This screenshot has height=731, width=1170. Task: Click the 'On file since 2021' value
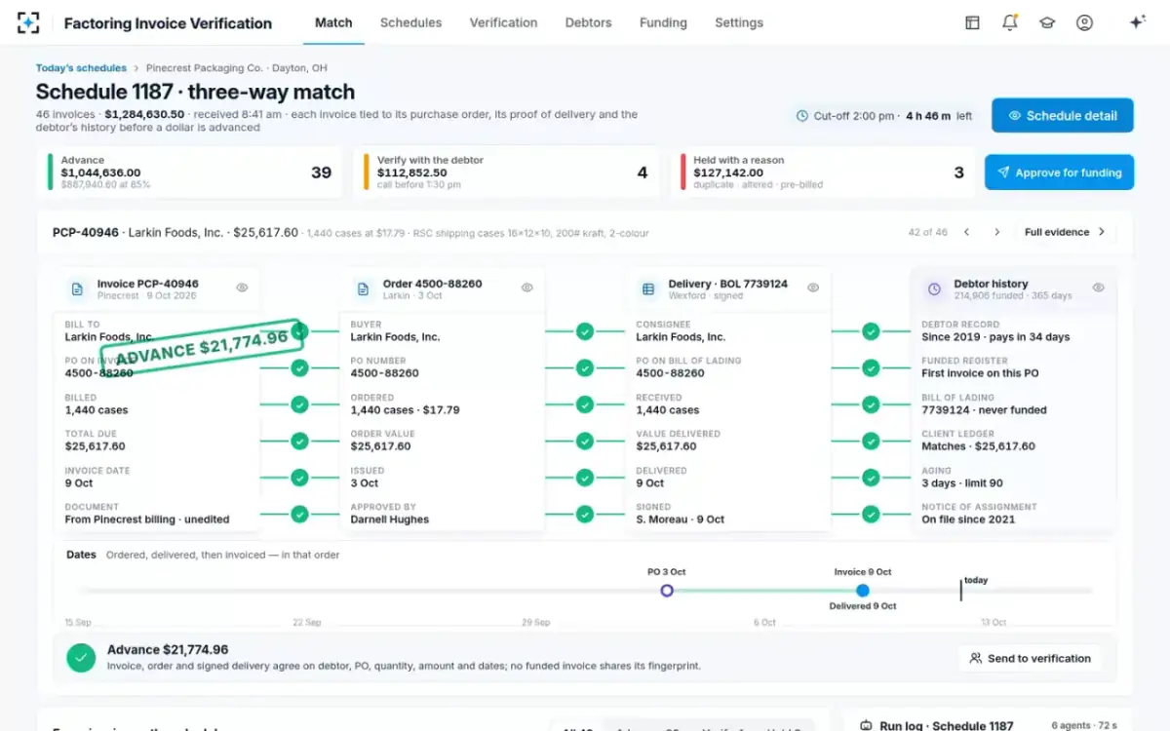pos(968,519)
